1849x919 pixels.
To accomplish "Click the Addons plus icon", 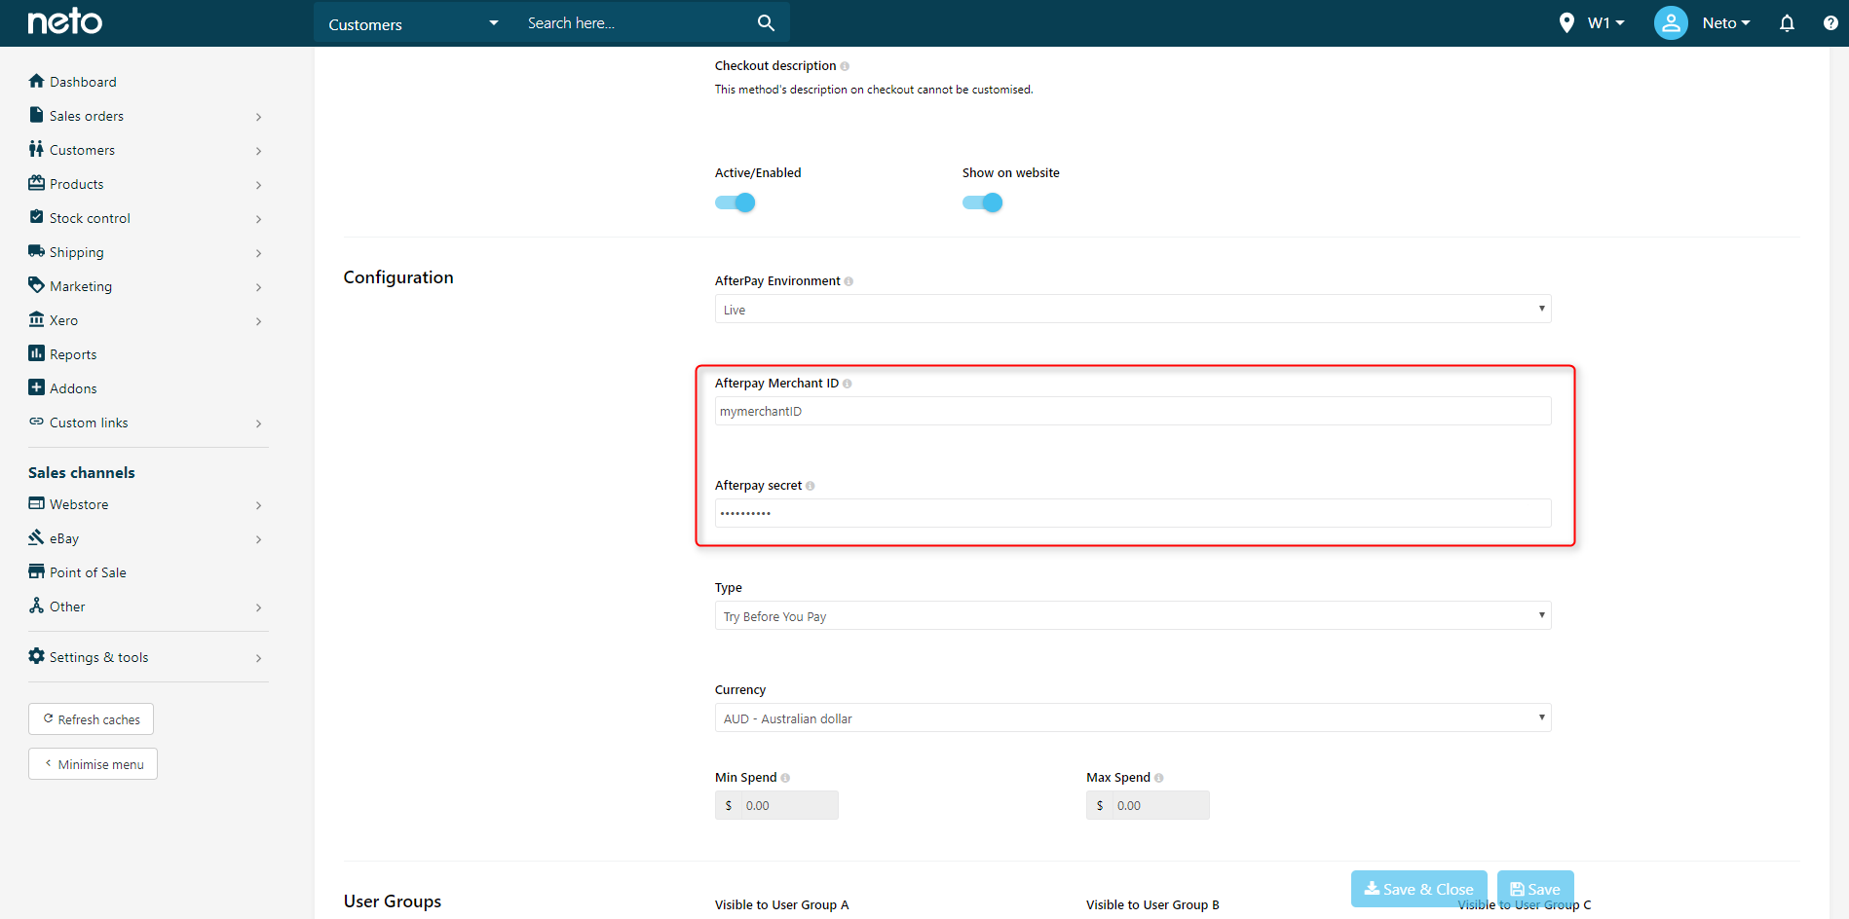I will (36, 387).
